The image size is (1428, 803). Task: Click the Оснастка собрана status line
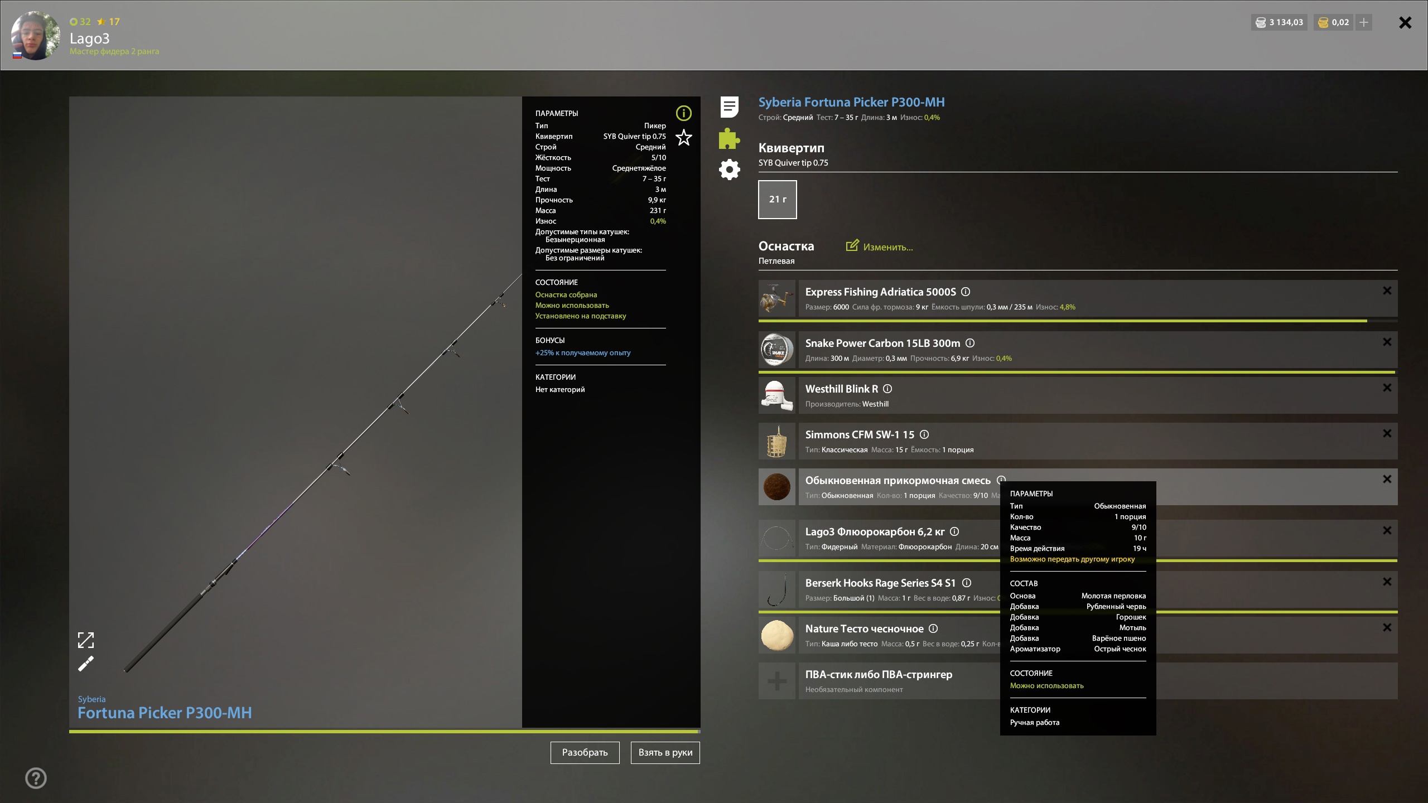point(566,294)
